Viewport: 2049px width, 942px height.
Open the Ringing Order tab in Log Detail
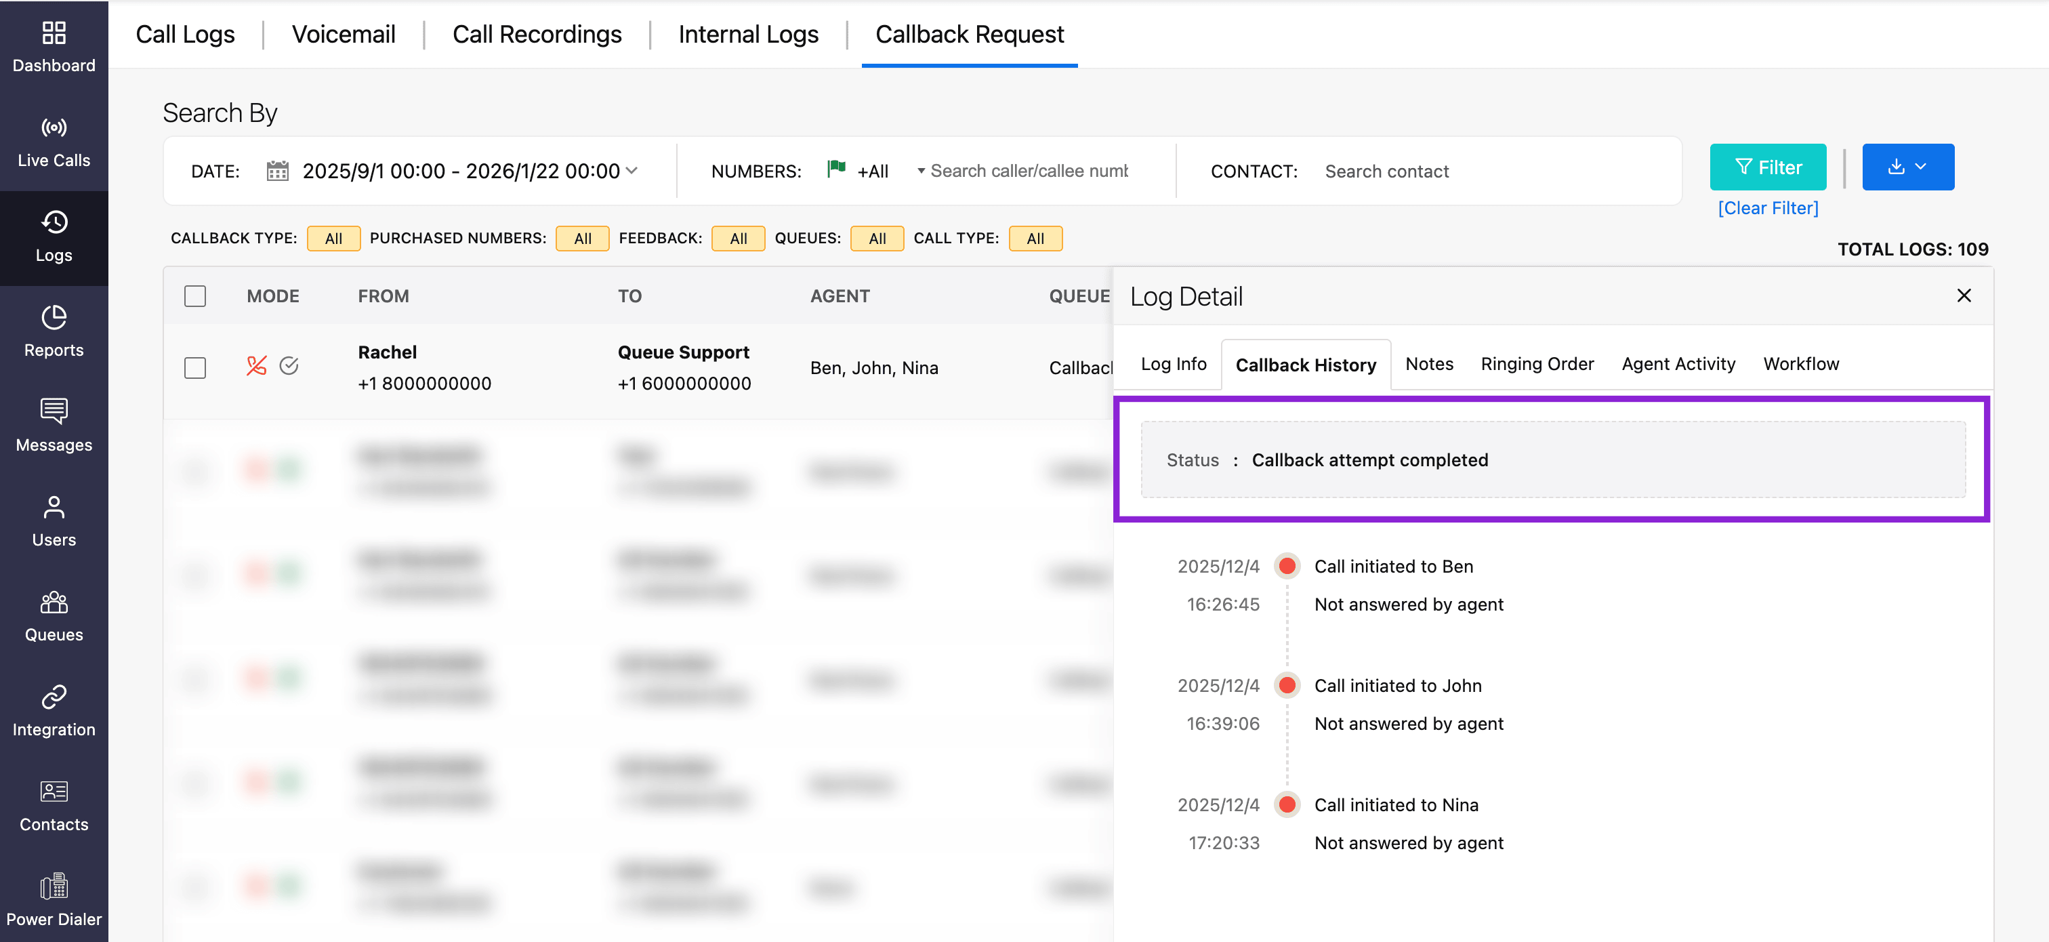[1537, 364]
